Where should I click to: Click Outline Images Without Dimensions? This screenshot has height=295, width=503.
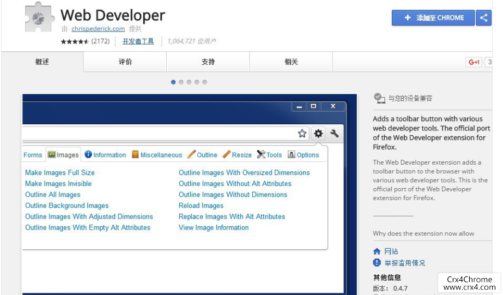coord(233,195)
